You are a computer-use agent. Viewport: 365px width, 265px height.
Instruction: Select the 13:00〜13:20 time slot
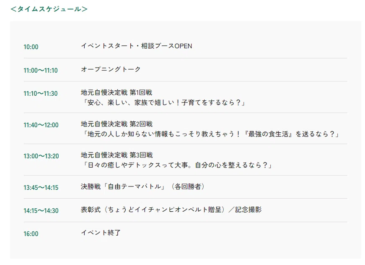41,156
